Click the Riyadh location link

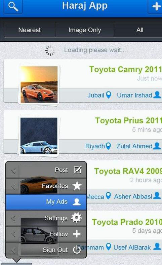pyautogui.click(x=95, y=146)
